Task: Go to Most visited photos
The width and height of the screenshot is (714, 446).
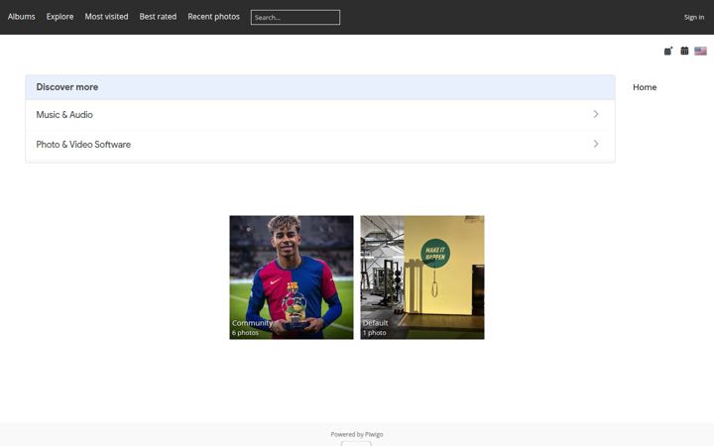Action: 106,17
